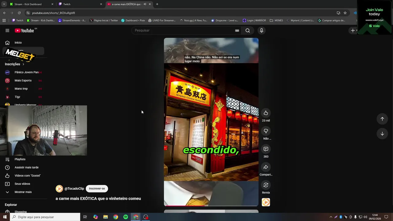Open Seus vídeos in sidebar
Viewport: 393px width, 221px height.
tap(23, 184)
